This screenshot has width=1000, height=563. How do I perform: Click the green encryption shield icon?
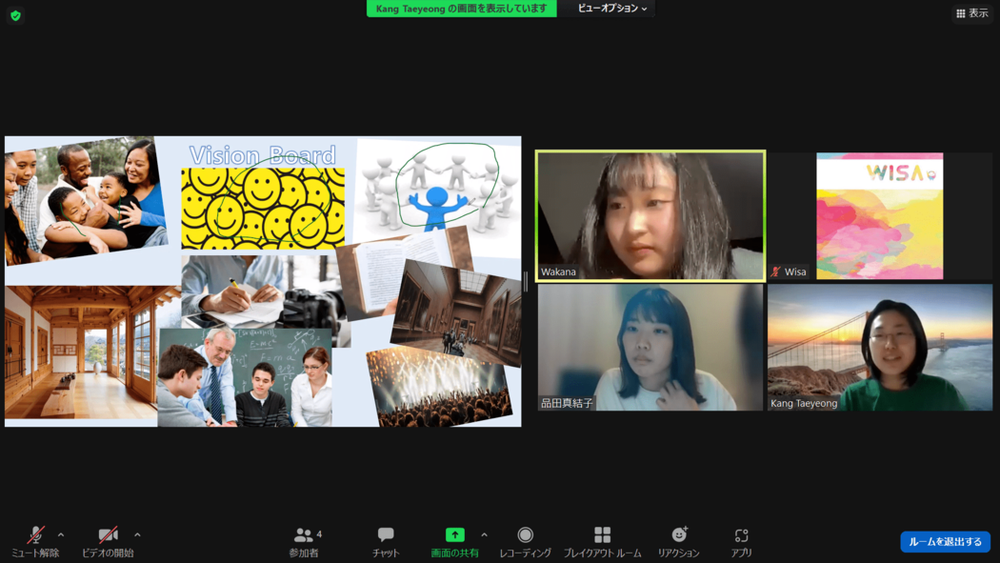pos(15,15)
